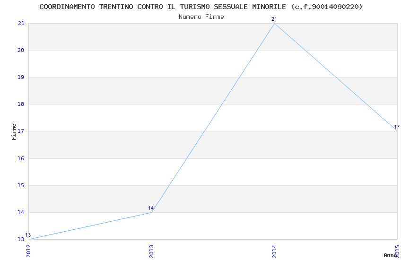
Task: Click y-axis tick value 15
Action: point(21,185)
